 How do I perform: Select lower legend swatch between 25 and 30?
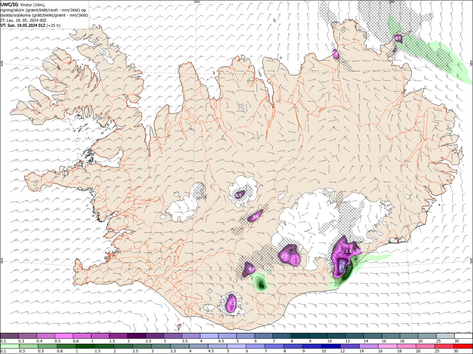click(x=444, y=346)
